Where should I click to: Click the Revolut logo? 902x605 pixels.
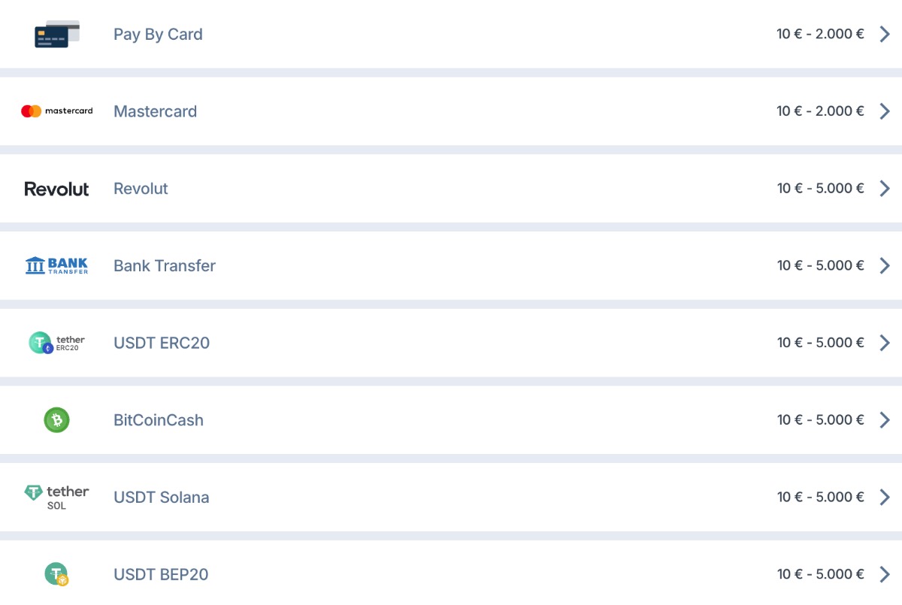57,189
